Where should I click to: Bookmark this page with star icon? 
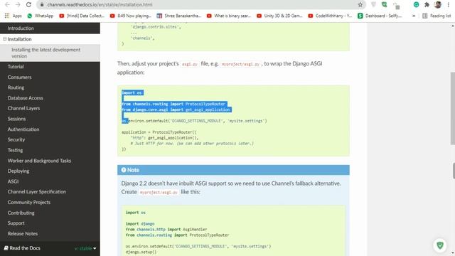pyautogui.click(x=360, y=5)
